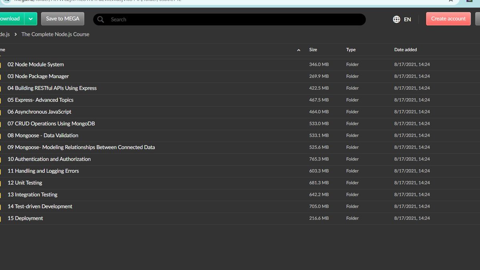
Task: Click the 525.6 MB size value
Action: coord(319,147)
